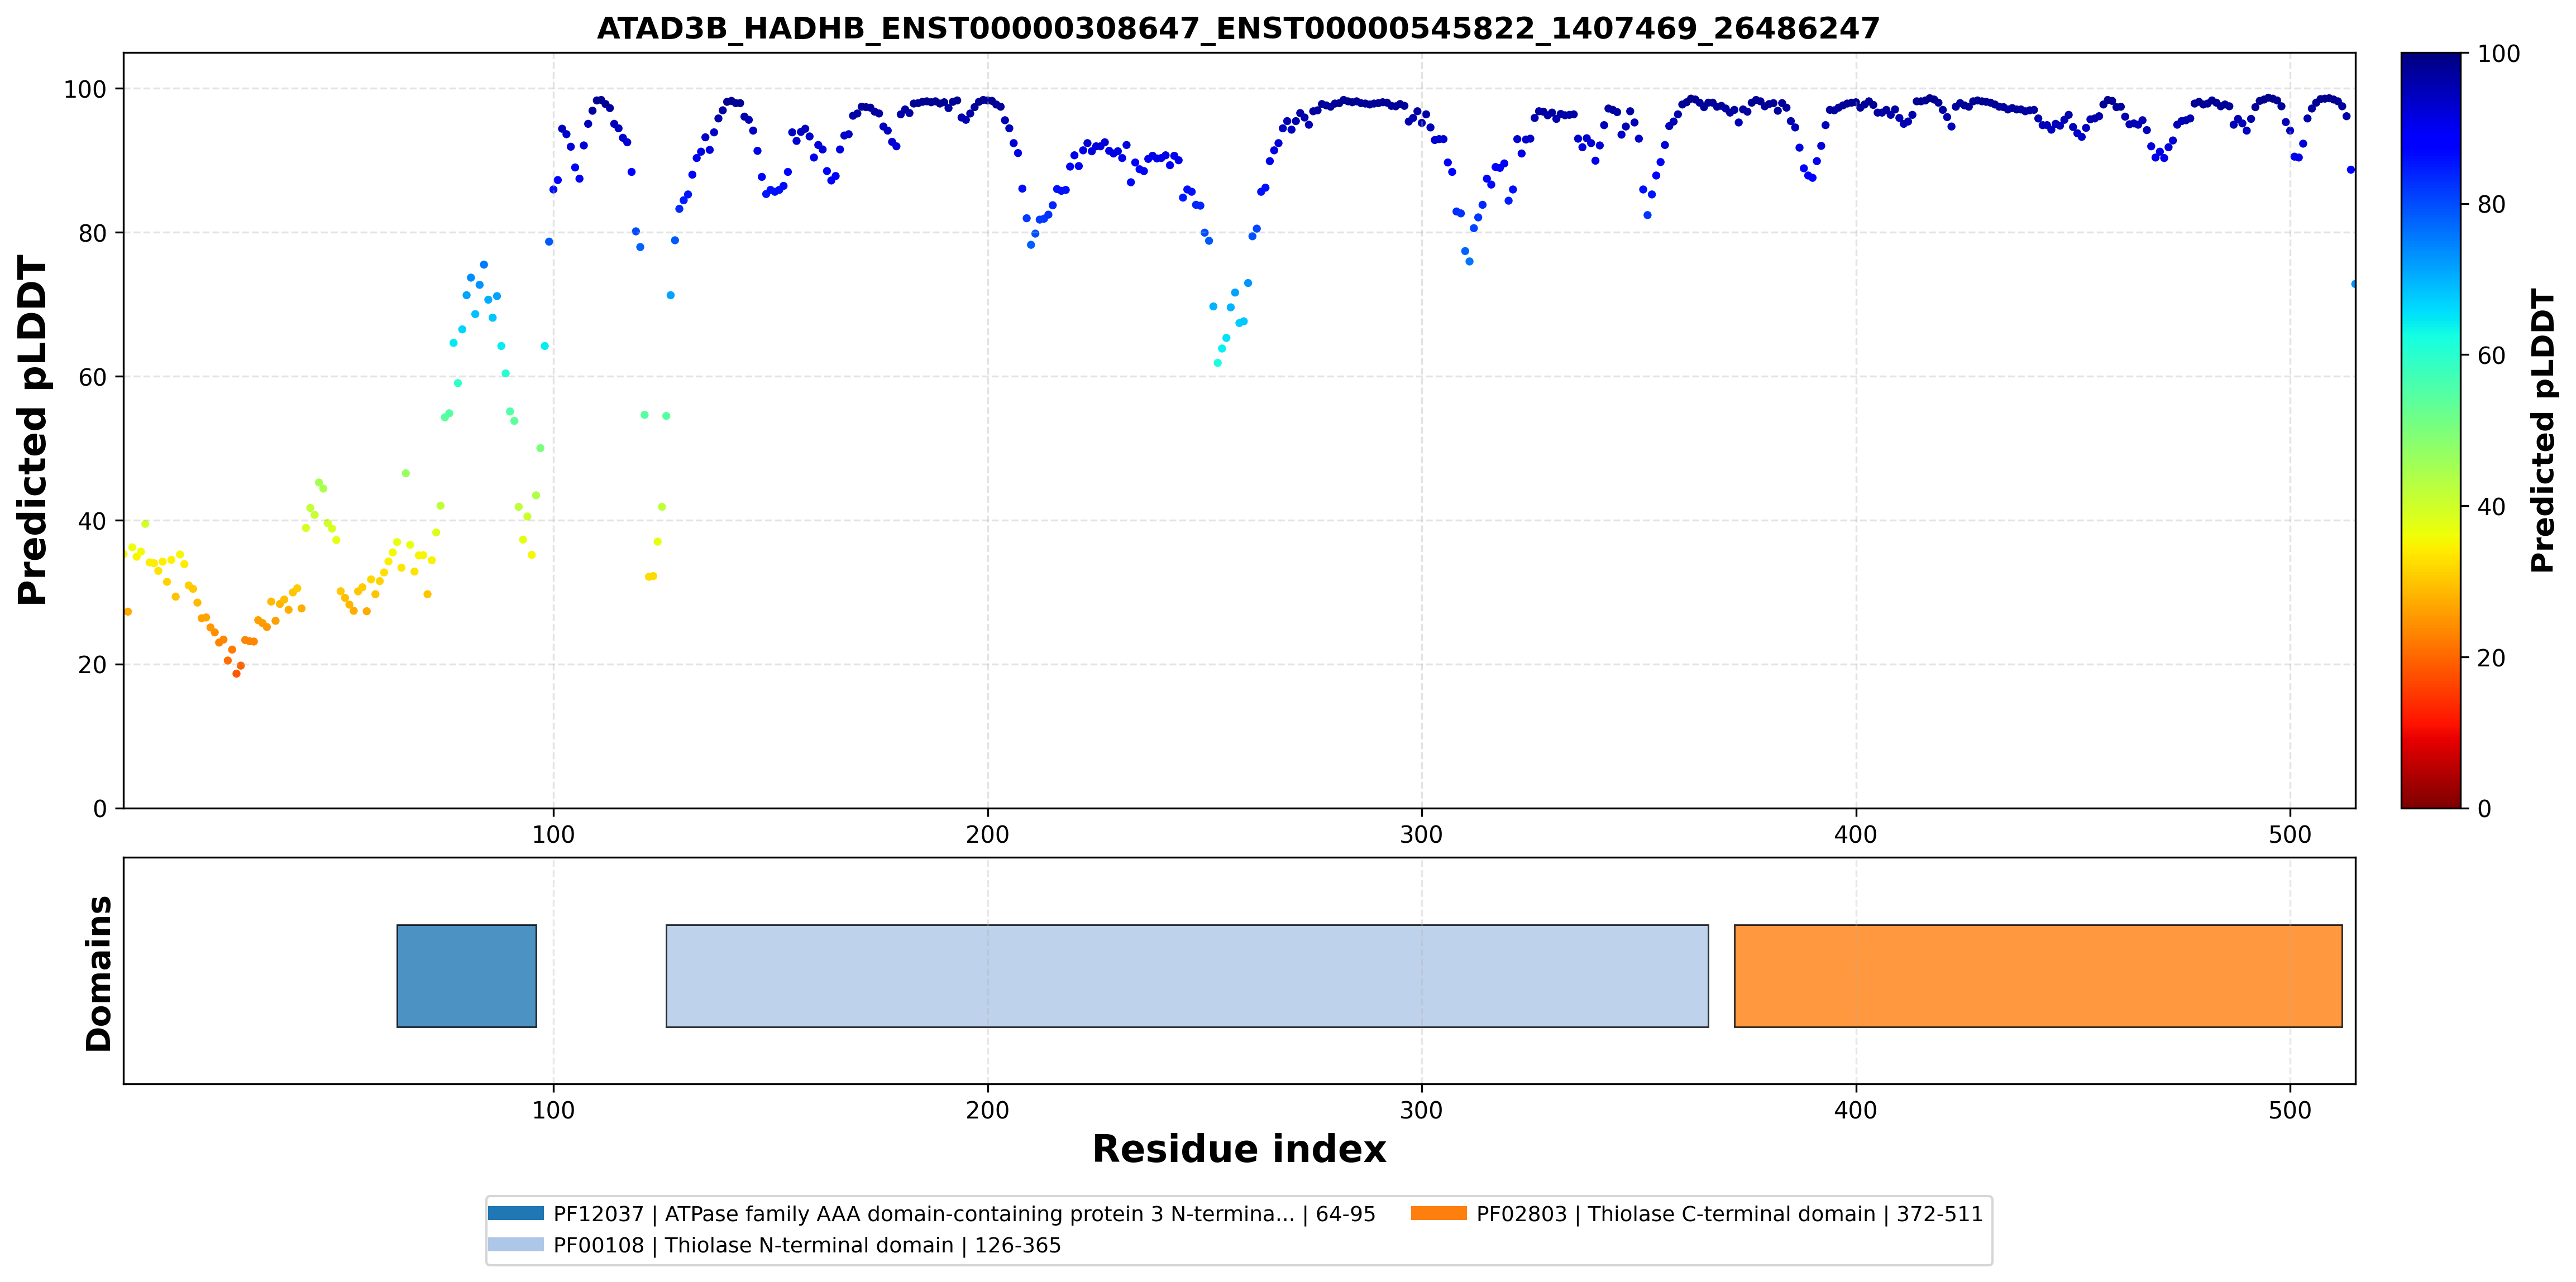The image size is (2576, 1282).
Task: Select the light blue Thiolase N-terminal domain bar
Action: tap(1187, 975)
